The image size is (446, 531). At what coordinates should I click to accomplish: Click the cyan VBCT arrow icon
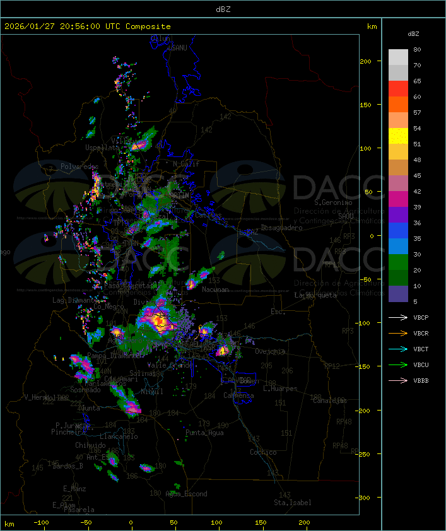398,349
